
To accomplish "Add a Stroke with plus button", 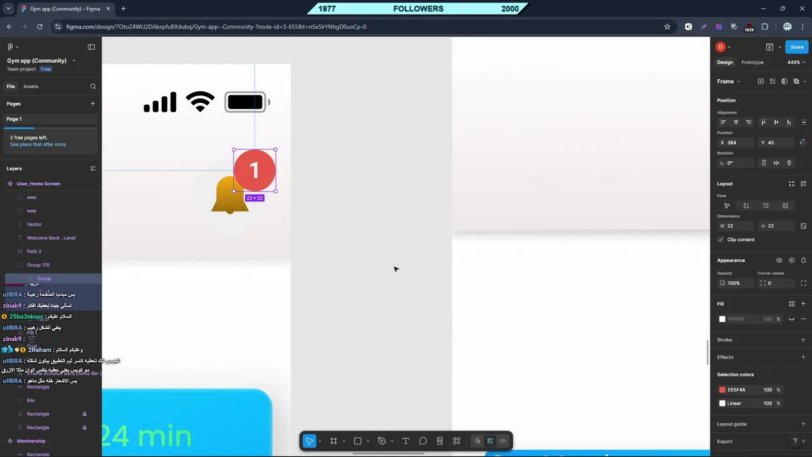I will point(804,340).
